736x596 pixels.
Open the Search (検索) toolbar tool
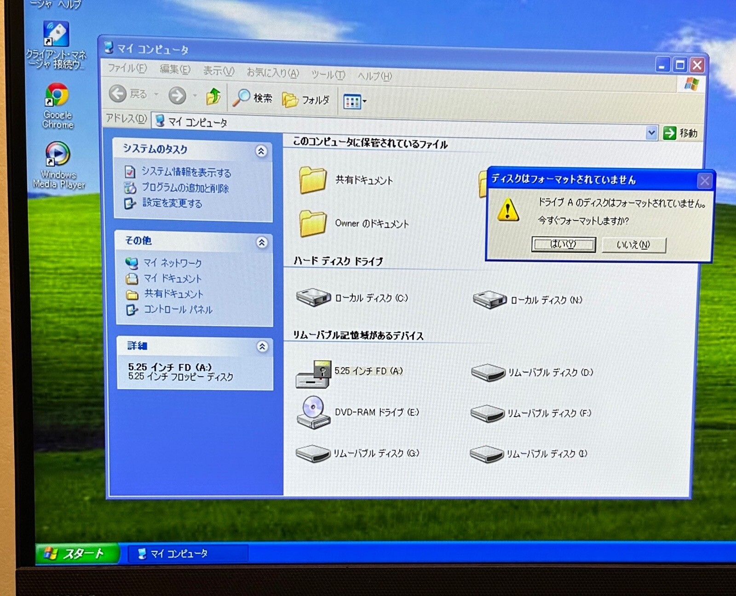tap(253, 97)
